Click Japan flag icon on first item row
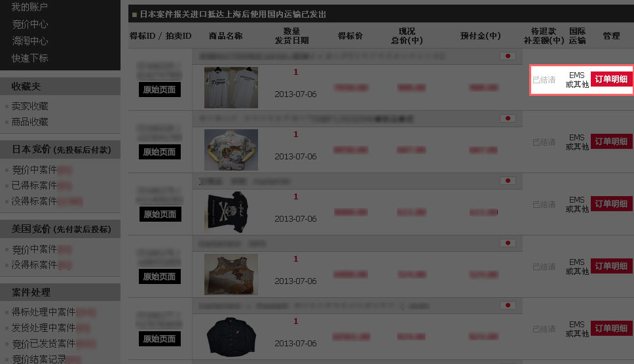The width and height of the screenshot is (634, 364). pos(508,56)
